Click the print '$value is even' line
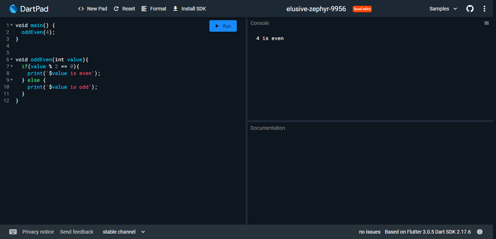 64,73
